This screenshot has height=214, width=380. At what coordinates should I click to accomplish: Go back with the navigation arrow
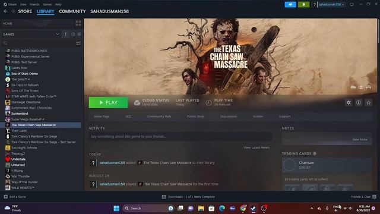click(x=5, y=11)
